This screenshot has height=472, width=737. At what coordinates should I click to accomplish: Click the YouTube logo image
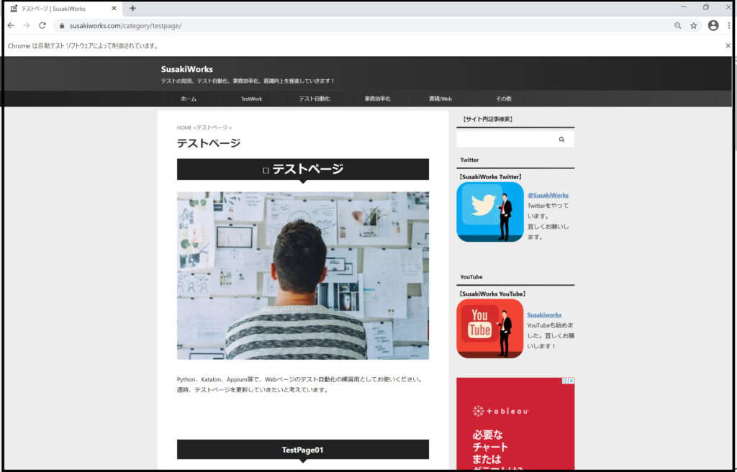[x=489, y=329]
